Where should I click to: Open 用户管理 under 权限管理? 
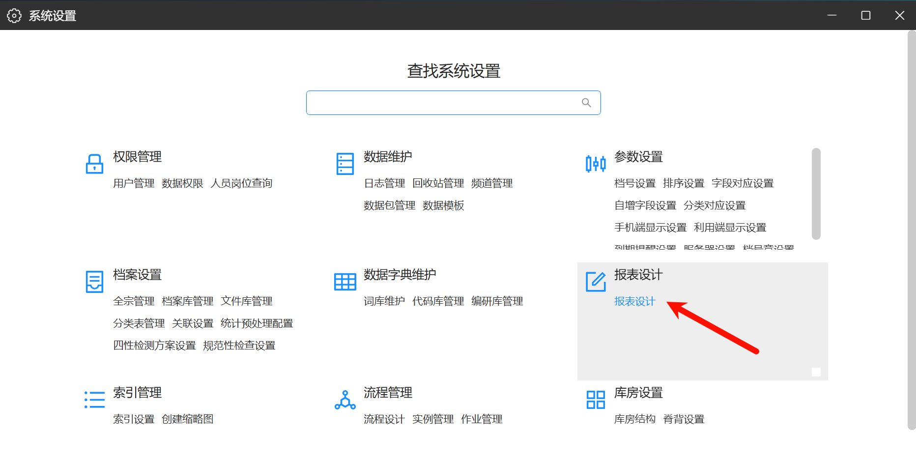pyautogui.click(x=134, y=183)
